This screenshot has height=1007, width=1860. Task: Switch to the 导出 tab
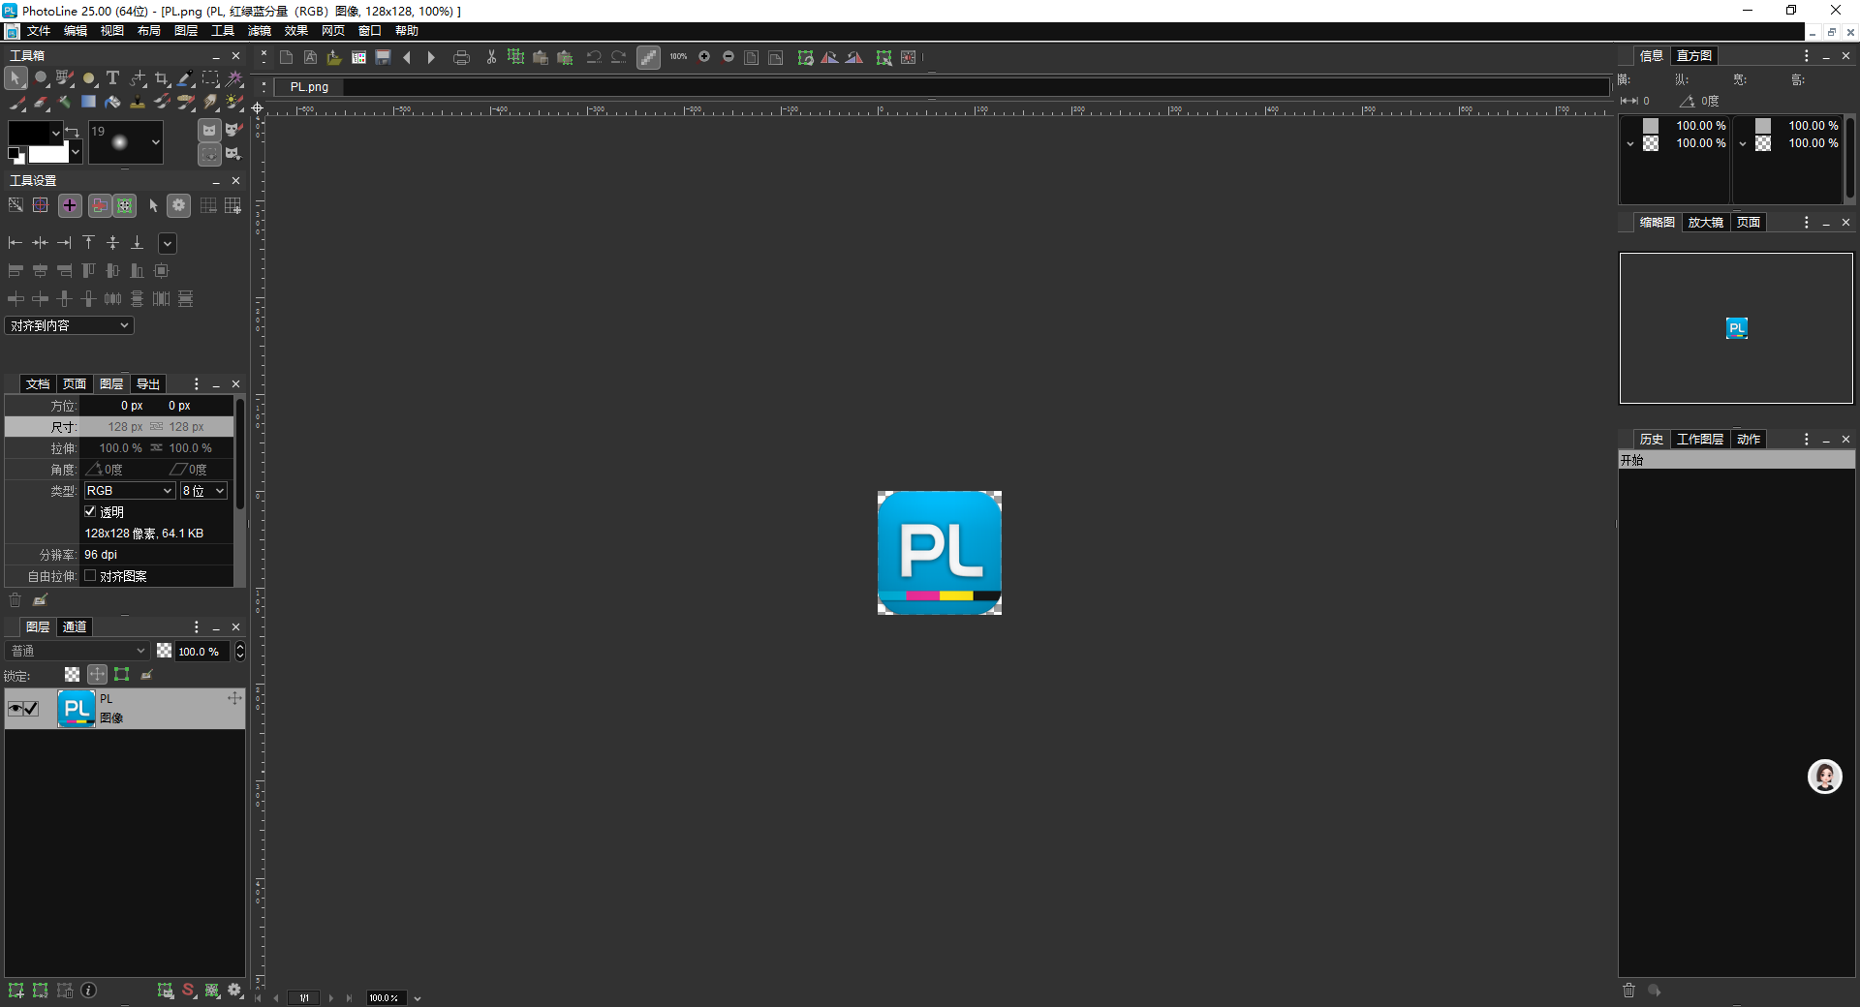point(148,384)
